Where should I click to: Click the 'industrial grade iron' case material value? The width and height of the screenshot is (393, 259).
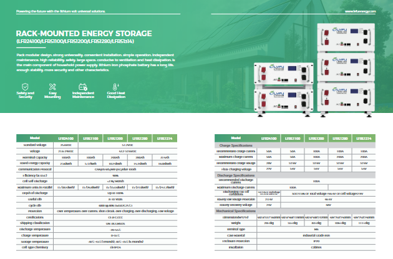[316, 235]
